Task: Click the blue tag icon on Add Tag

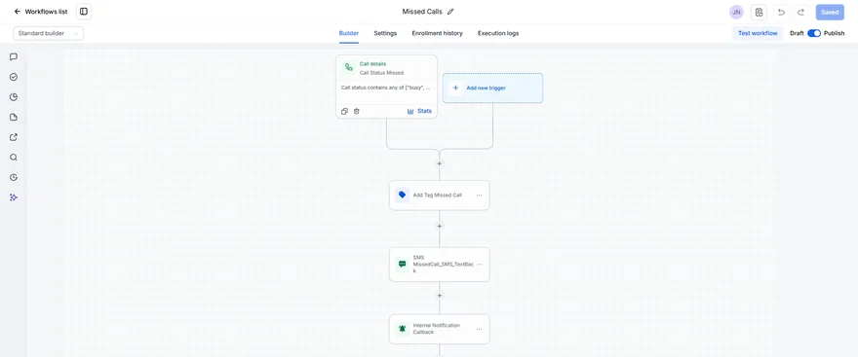Action: pyautogui.click(x=402, y=195)
